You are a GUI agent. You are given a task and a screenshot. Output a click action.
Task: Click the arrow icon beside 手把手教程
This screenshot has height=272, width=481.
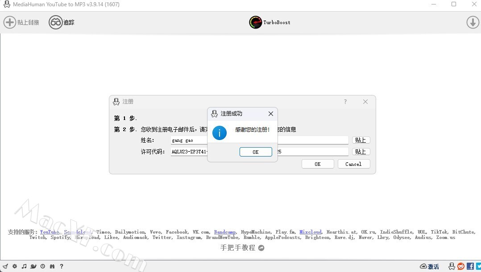click(x=261, y=248)
